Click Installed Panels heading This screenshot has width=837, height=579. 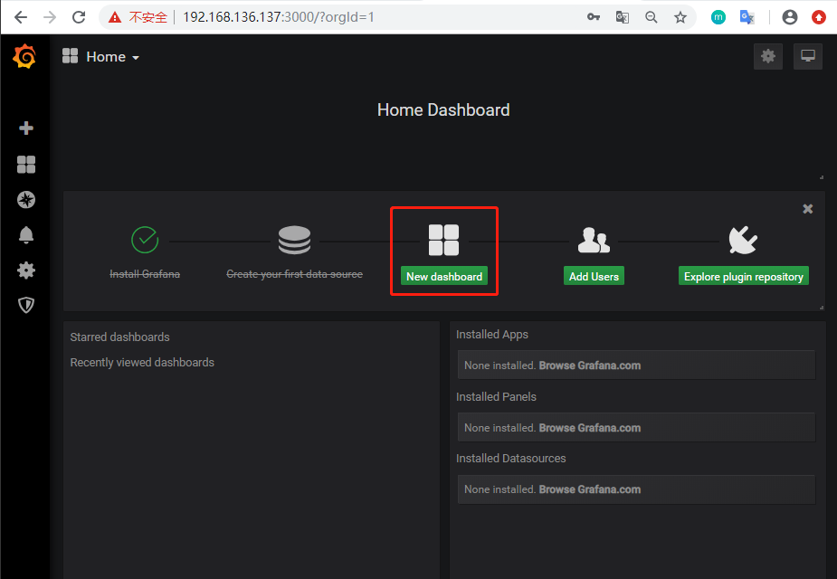coord(496,396)
